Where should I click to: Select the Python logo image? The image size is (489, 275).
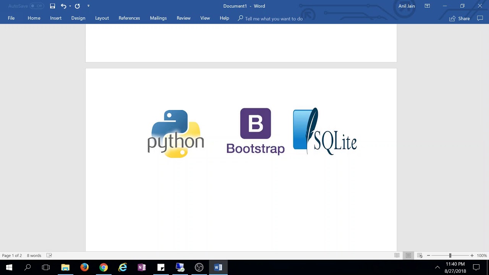pyautogui.click(x=176, y=134)
